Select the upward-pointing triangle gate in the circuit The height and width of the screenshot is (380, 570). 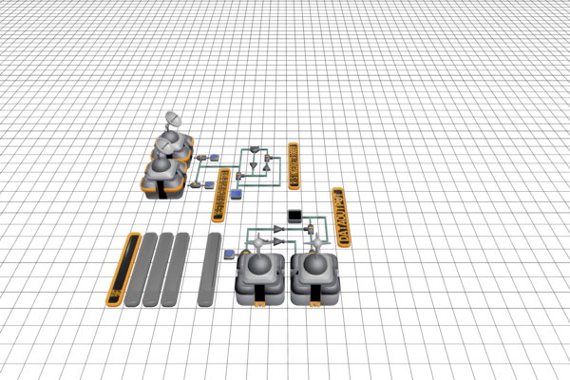coord(266,167)
